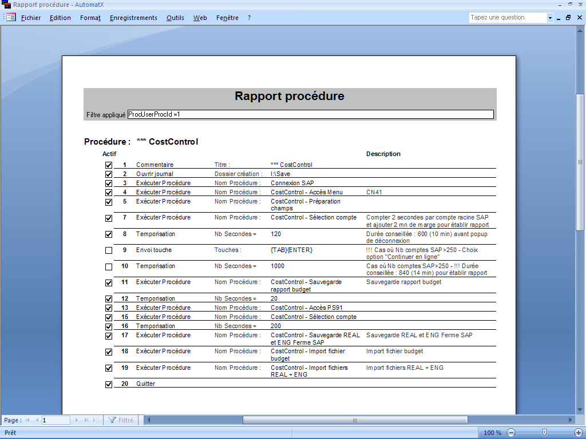The width and height of the screenshot is (586, 439).
Task: Click 'CostControl - Accès PS91' text
Action: (x=307, y=308)
